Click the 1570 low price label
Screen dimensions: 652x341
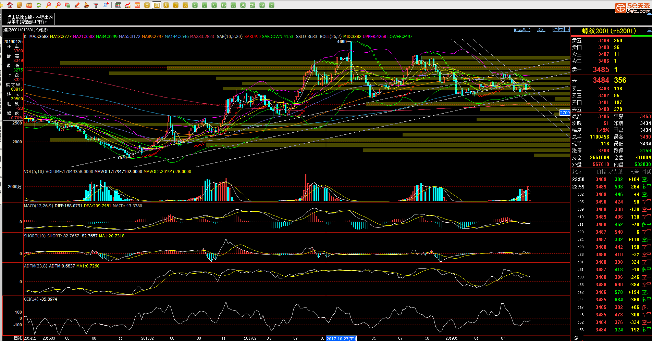click(122, 158)
